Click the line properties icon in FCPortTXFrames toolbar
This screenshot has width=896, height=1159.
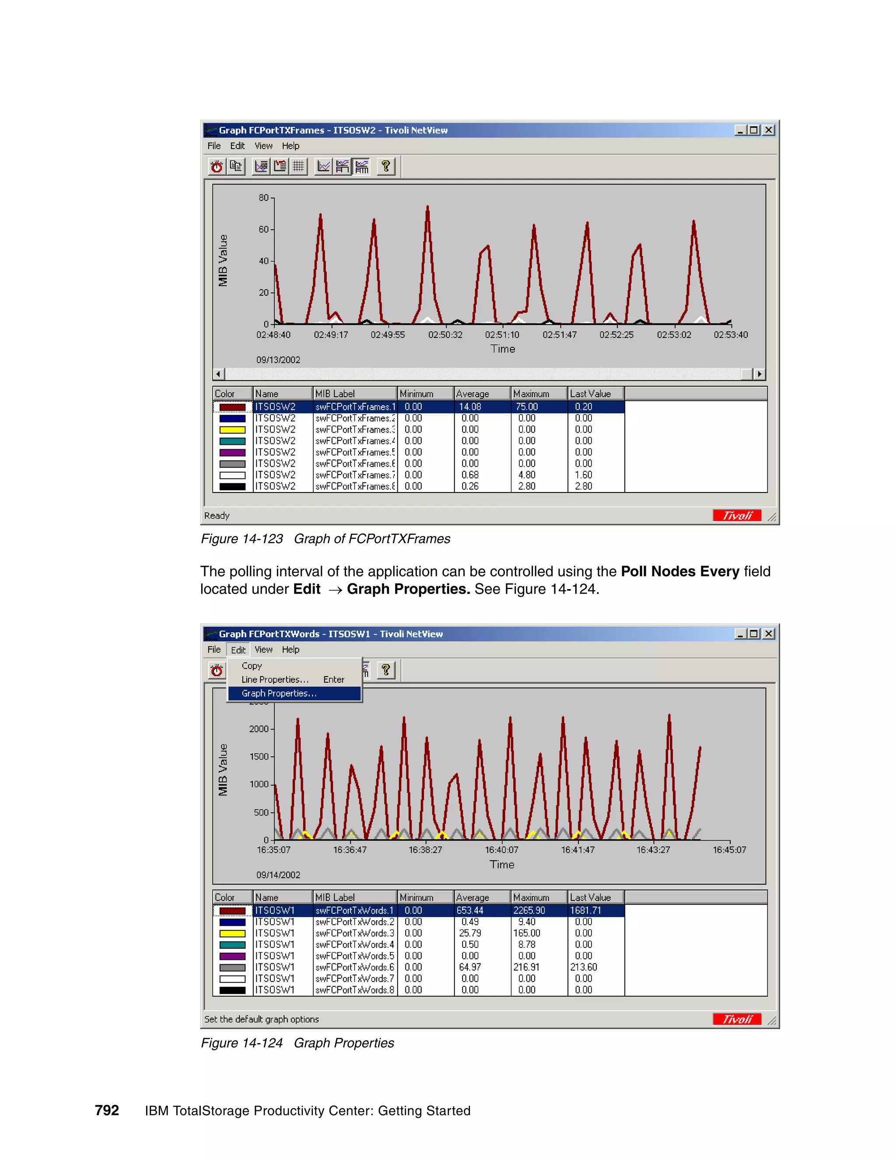(x=280, y=167)
